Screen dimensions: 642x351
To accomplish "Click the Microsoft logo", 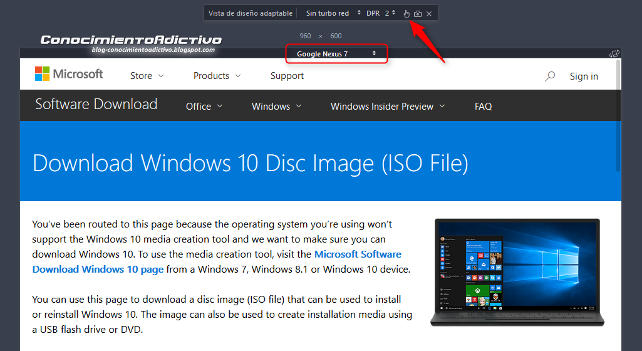I will click(69, 74).
